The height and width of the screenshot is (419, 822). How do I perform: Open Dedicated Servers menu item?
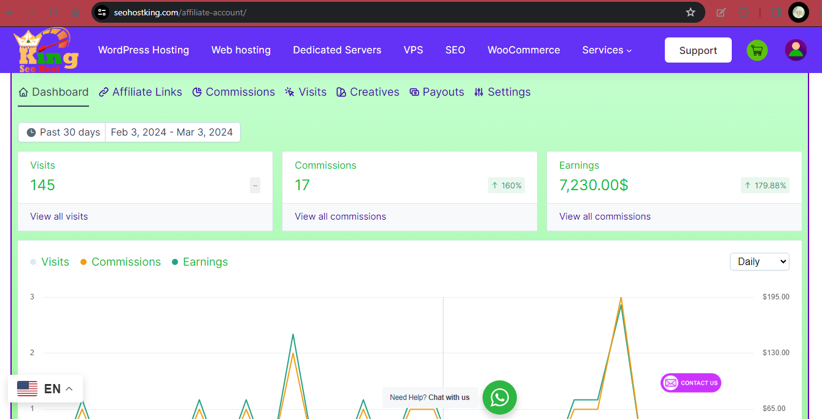point(337,50)
